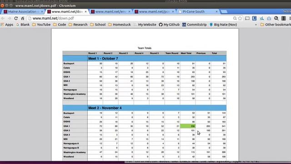Click the Narraguagus B row label
The width and height of the screenshot is (291, 164).
point(71,148)
